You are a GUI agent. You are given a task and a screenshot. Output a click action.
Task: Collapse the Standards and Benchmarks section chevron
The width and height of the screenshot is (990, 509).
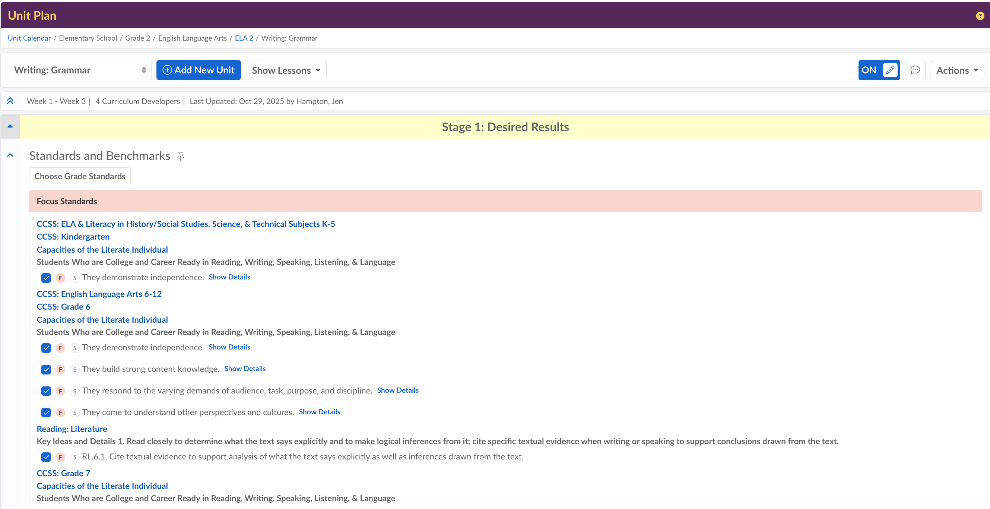coord(10,155)
